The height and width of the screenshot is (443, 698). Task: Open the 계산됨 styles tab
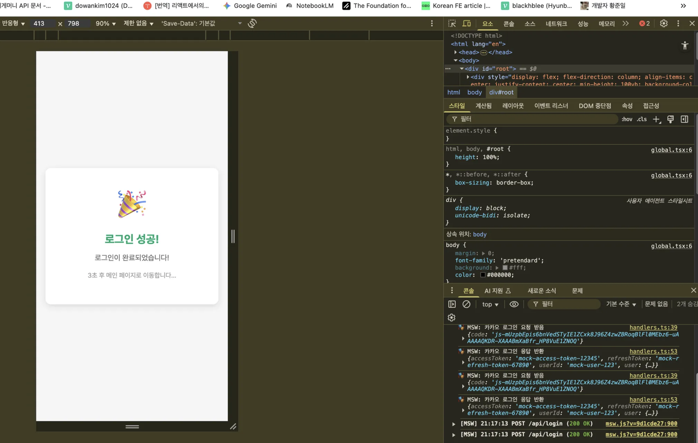[483, 106]
